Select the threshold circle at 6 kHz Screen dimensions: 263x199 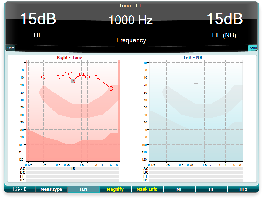(111, 88)
